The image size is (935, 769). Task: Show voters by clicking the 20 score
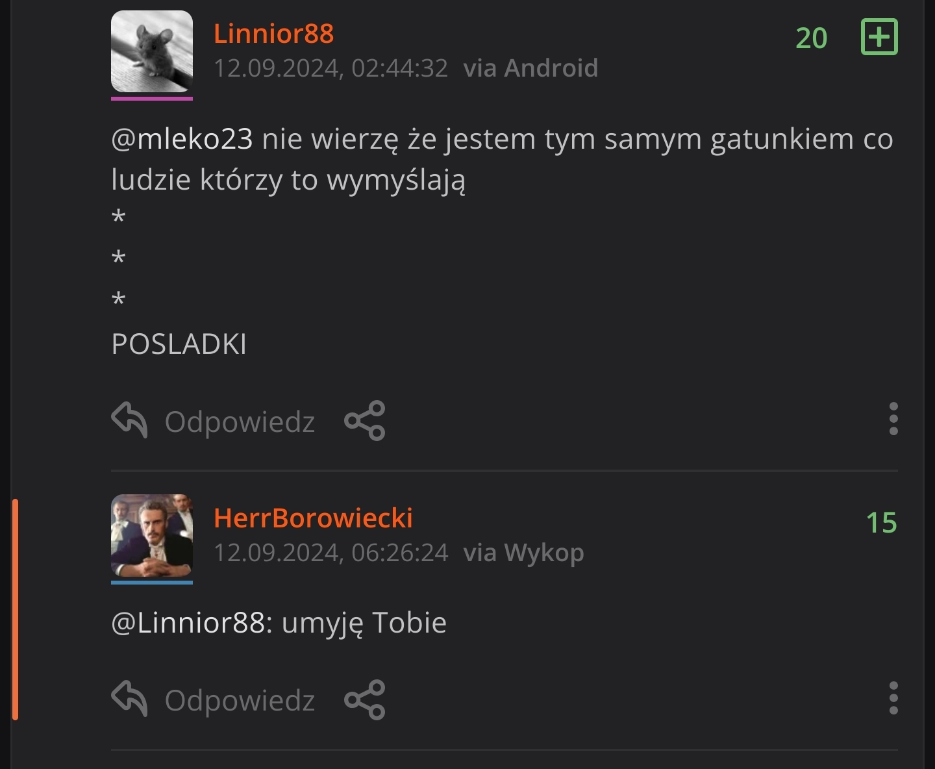tap(811, 38)
